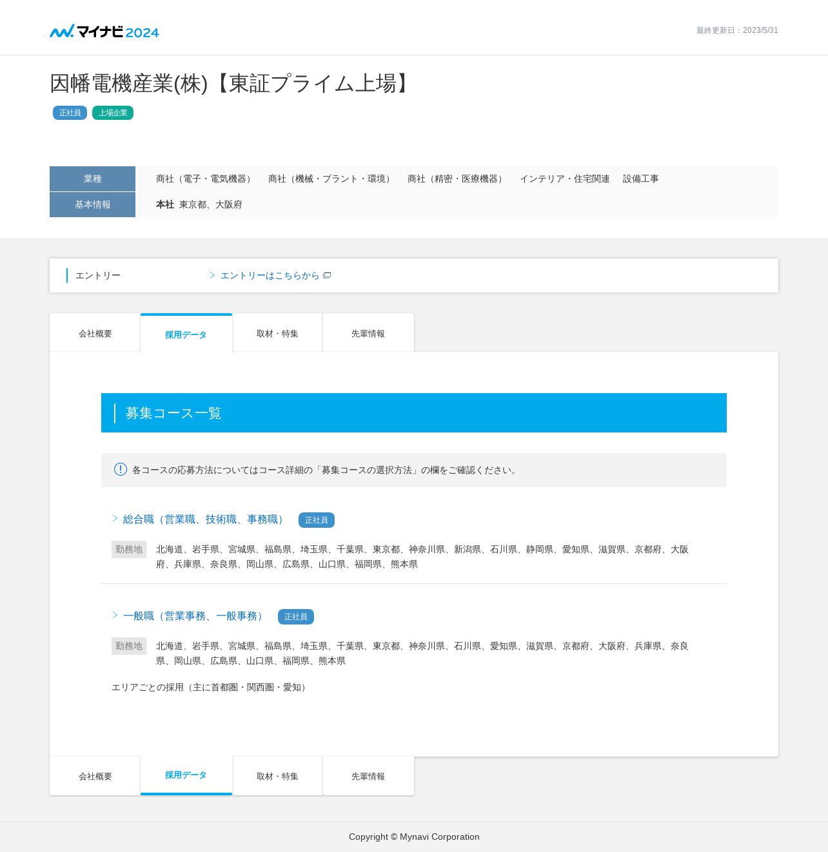
Task: Click chevron before 一般職 course link
Action: pos(115,615)
